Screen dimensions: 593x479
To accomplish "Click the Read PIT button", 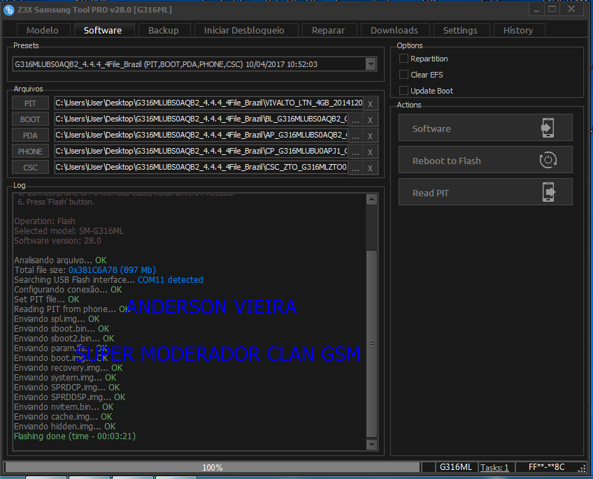I will point(485,192).
